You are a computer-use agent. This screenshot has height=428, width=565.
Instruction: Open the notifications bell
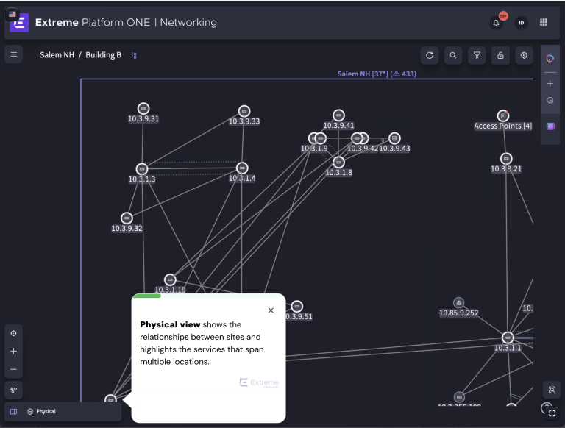tap(496, 23)
